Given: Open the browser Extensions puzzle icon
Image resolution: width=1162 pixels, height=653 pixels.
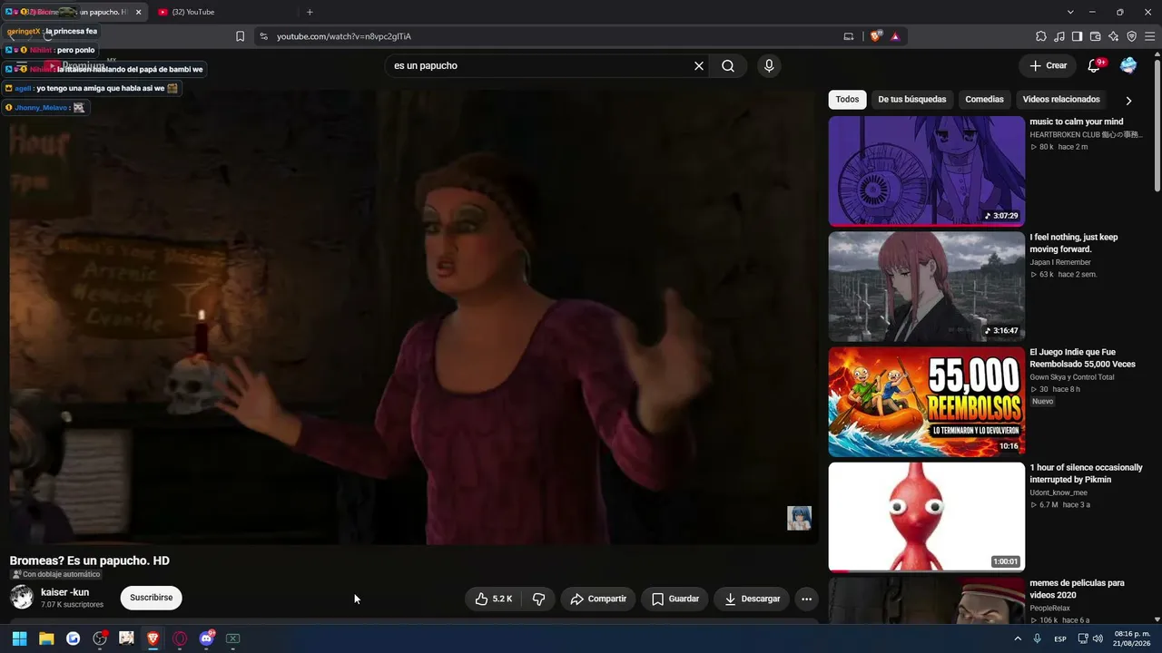Looking at the screenshot, I should (1041, 36).
